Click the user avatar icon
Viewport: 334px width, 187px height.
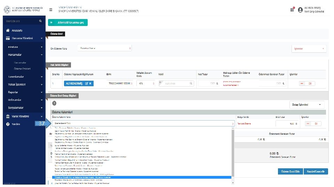pos(300,10)
